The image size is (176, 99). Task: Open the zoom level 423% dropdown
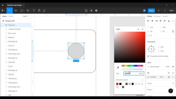pyautogui.click(x=172, y=10)
